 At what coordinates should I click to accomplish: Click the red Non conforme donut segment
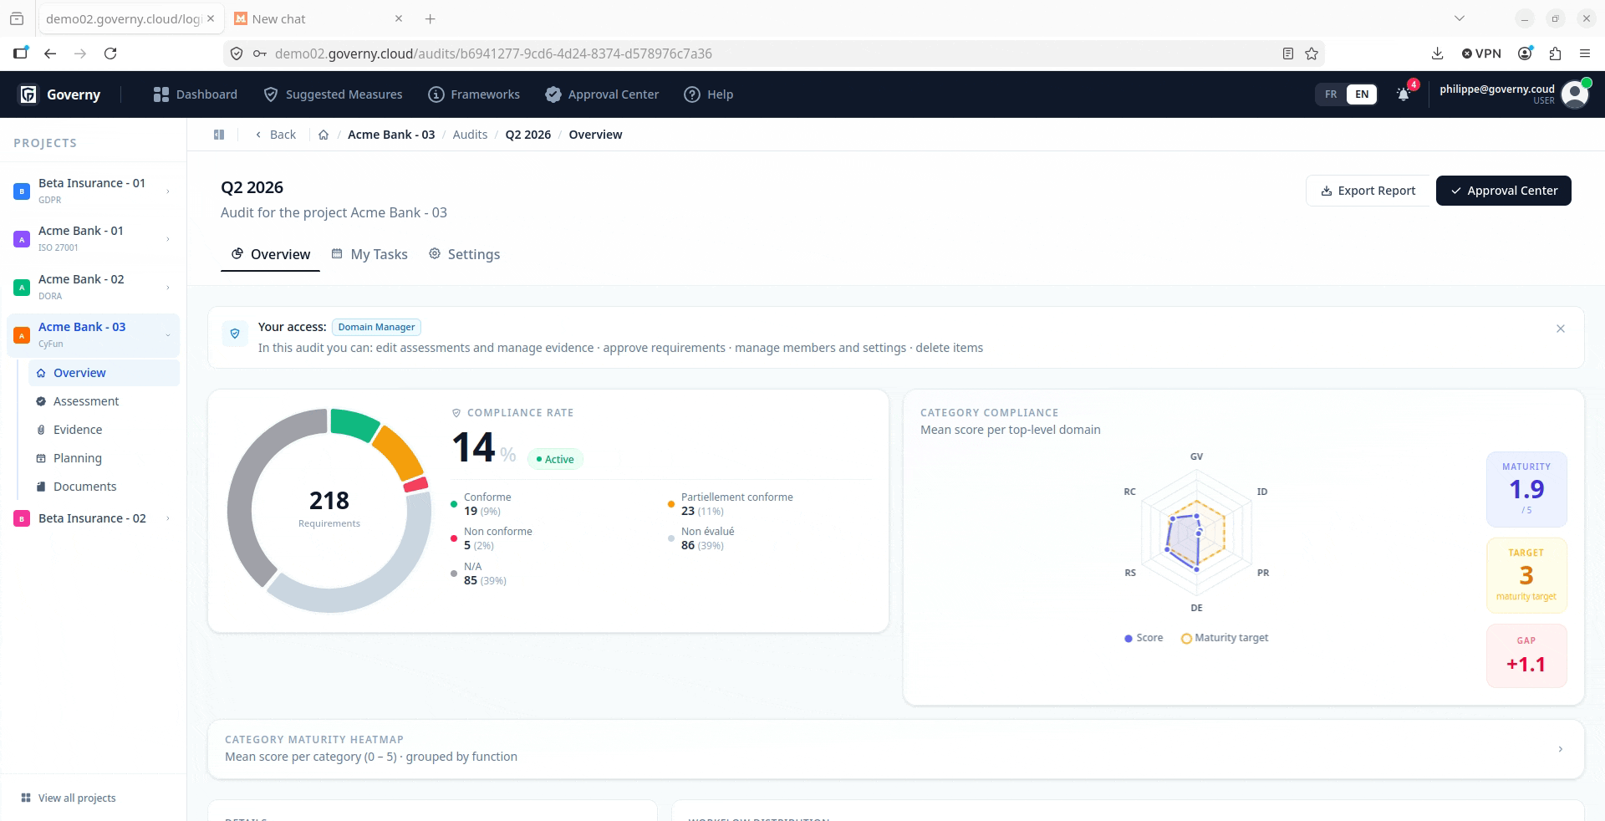[415, 485]
